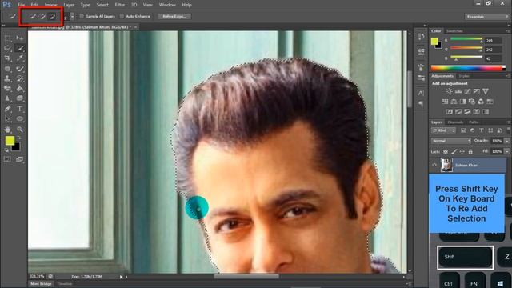Choose Subtract from Selection mode in options bar
The height and width of the screenshot is (288, 512).
(52, 16)
